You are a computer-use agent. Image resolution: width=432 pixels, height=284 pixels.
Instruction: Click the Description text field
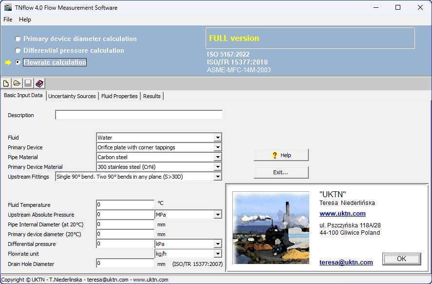tap(139, 115)
